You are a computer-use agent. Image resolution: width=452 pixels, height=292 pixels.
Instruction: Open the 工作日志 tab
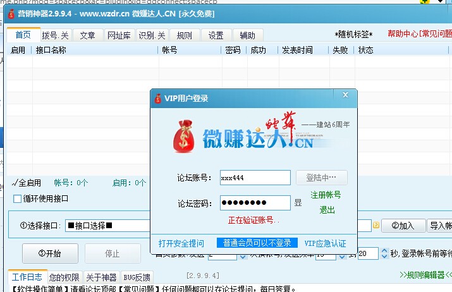(x=27, y=277)
